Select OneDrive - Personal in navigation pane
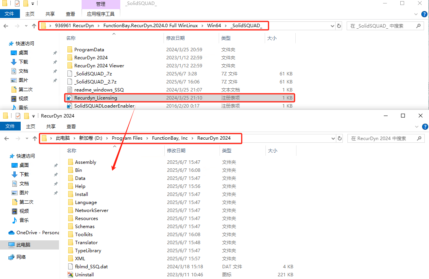 [x=34, y=233]
